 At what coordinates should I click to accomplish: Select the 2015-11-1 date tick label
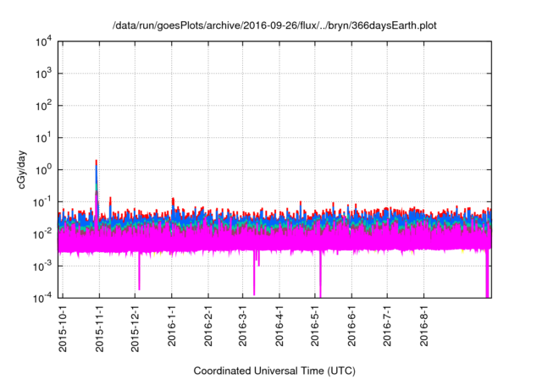pyautogui.click(x=100, y=328)
